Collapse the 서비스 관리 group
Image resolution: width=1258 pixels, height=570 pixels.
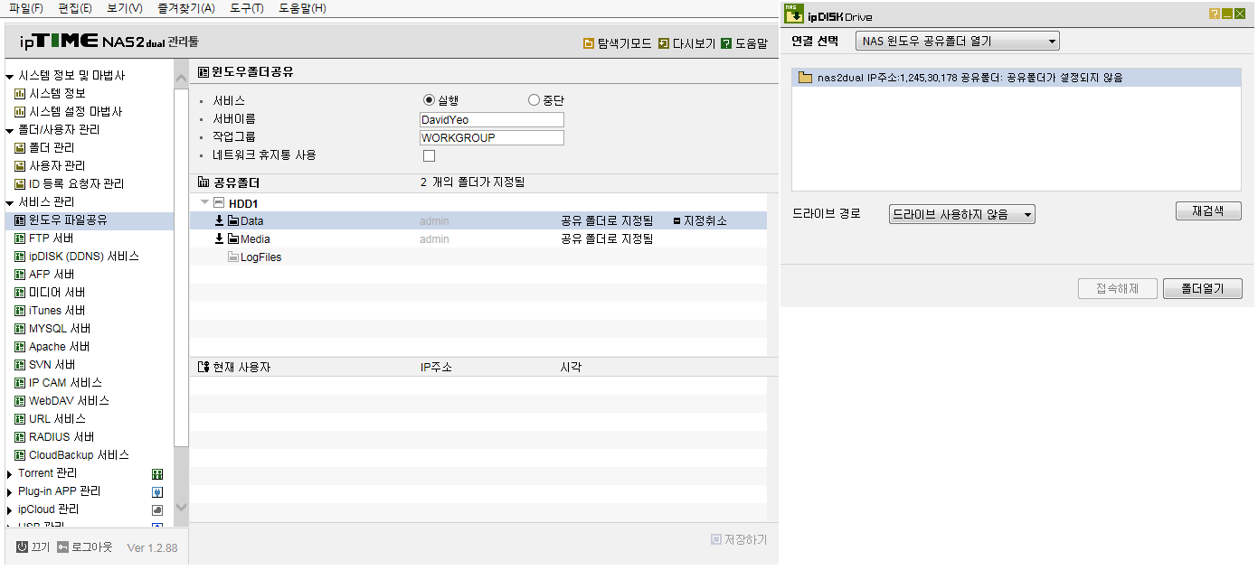coord(10,202)
